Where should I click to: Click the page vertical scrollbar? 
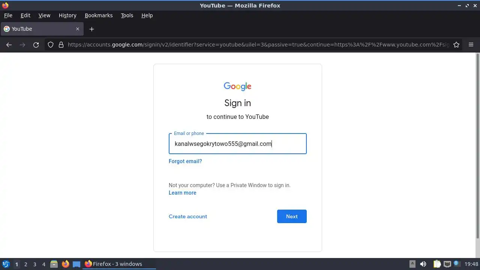click(x=477, y=146)
